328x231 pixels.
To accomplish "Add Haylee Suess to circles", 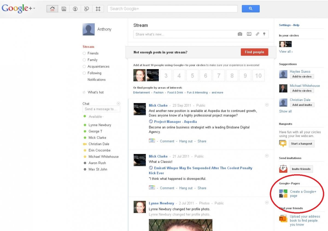I will tap(302, 77).
